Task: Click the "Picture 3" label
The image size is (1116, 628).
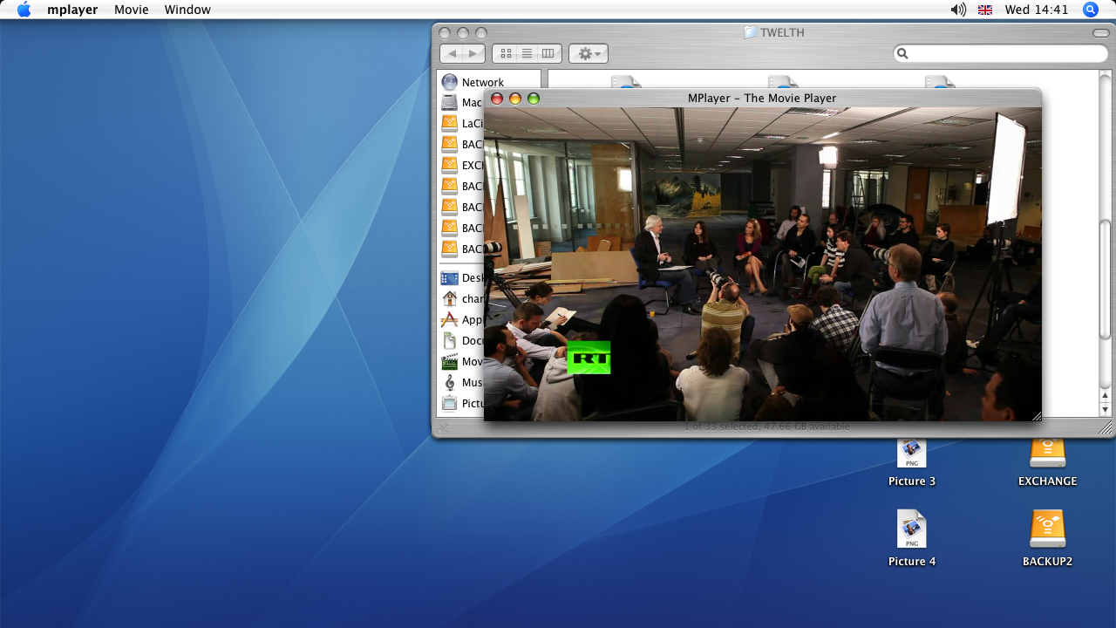Action: [x=912, y=481]
